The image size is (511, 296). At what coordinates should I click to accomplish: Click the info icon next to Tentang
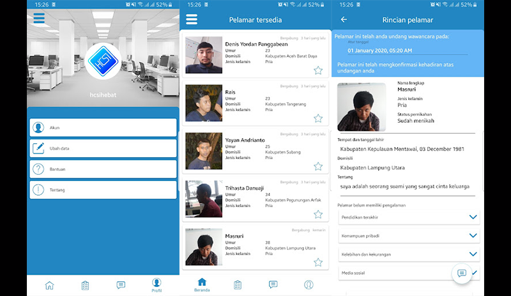[38, 190]
